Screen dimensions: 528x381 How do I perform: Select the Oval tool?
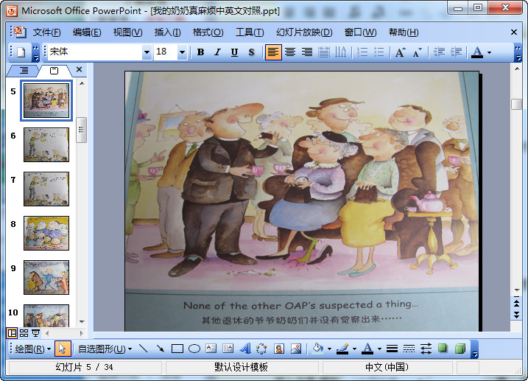194,349
